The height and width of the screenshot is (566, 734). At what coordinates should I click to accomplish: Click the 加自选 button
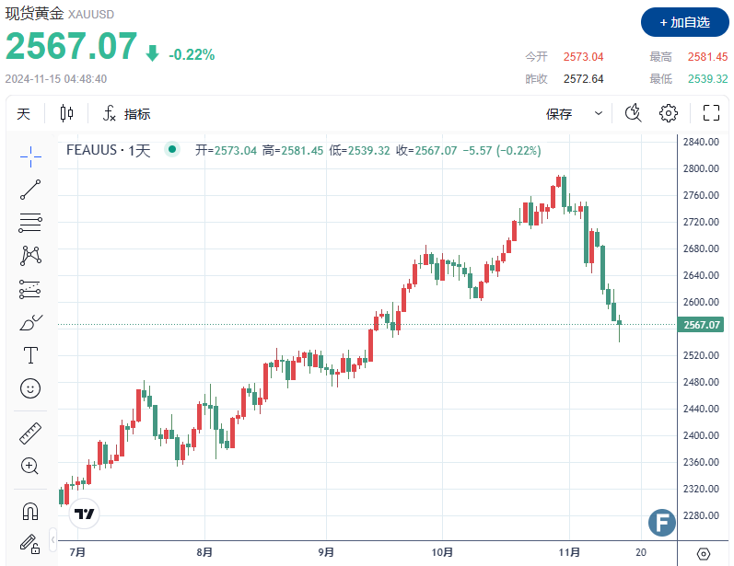(683, 21)
